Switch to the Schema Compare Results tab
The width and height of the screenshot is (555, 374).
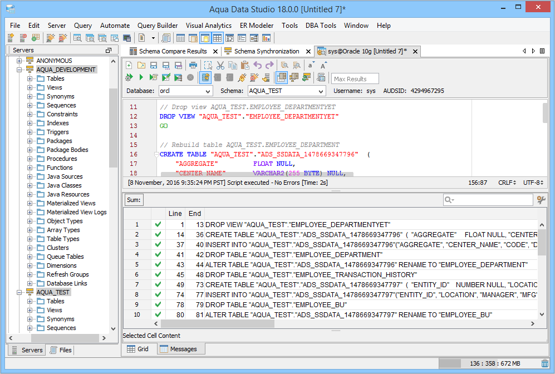[173, 51]
